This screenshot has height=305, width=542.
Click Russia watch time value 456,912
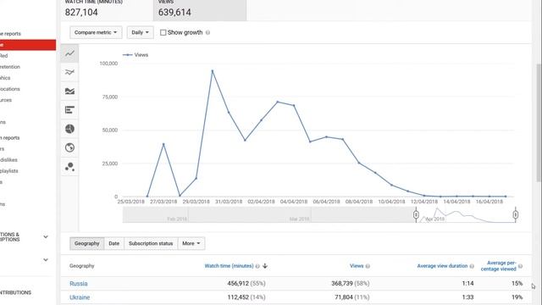point(238,284)
